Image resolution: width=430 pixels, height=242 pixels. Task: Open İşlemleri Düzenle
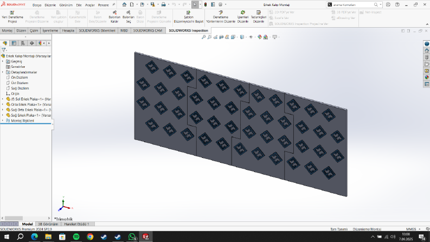click(243, 17)
